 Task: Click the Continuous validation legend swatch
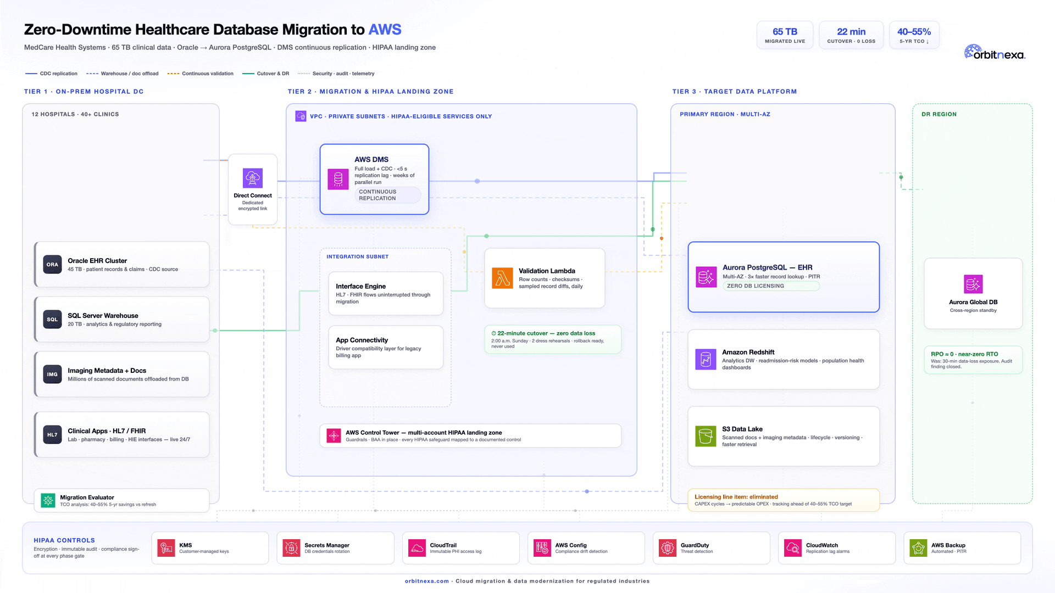173,74
